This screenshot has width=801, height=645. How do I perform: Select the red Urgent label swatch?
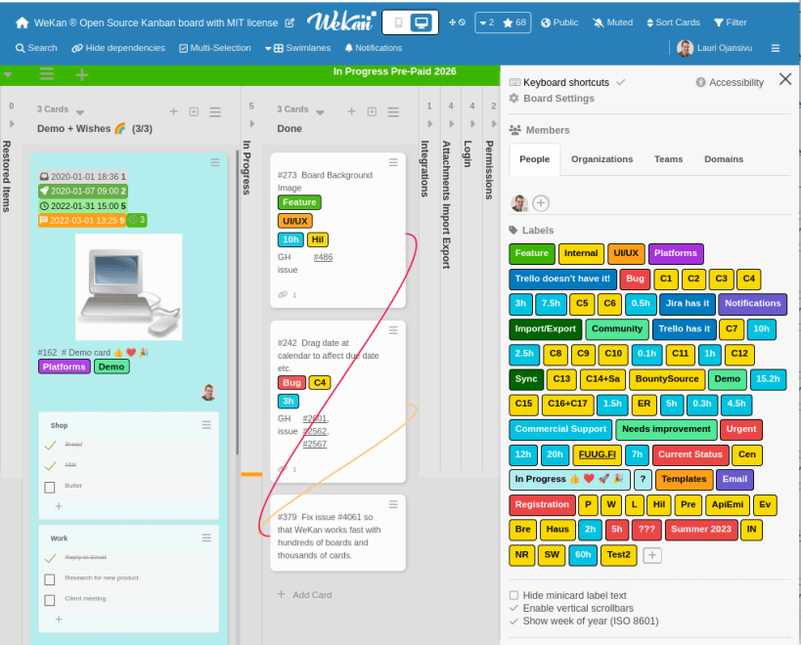coord(741,430)
